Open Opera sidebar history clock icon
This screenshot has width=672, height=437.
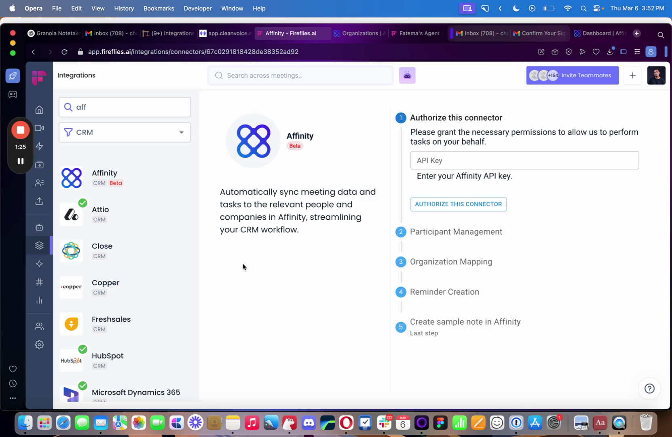13,384
